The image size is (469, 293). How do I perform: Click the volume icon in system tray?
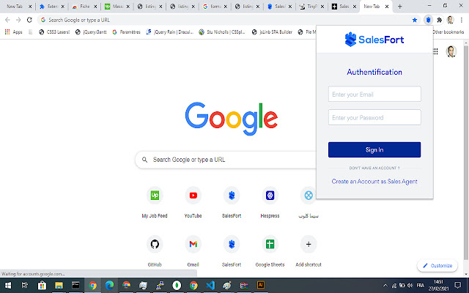[410, 286]
